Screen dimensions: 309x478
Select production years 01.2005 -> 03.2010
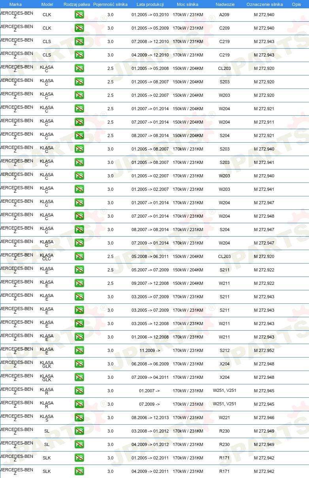point(150,15)
